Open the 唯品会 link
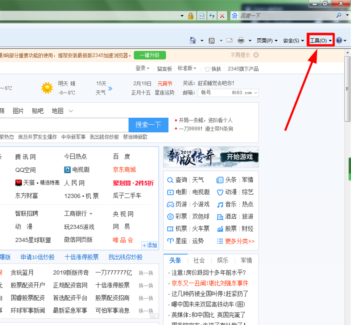The image size is (351, 325). [123, 240]
